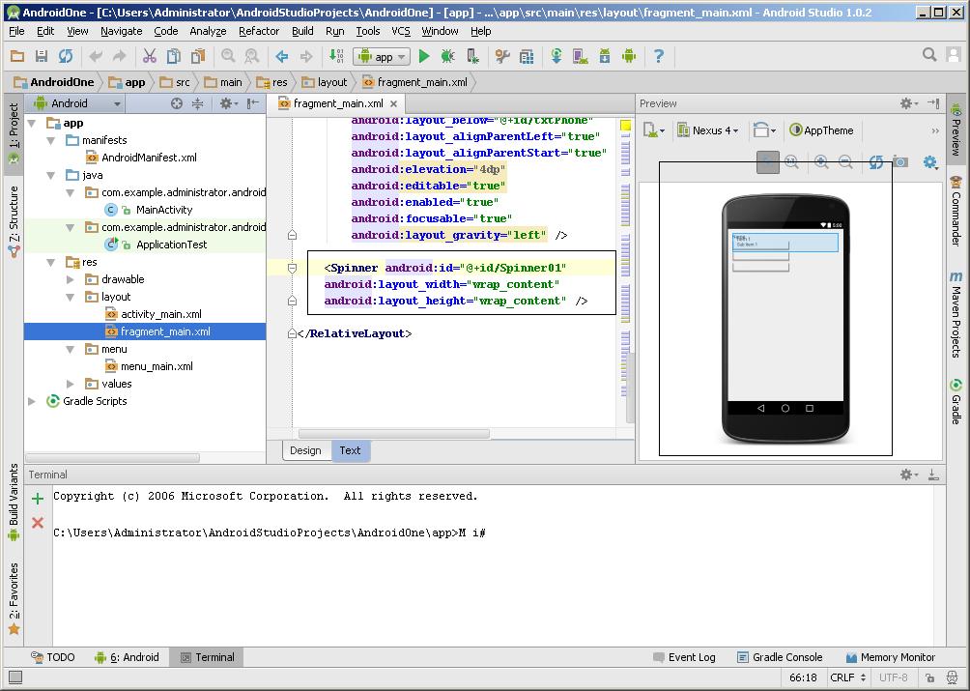Expand the drawable folder
The height and width of the screenshot is (691, 970).
(71, 279)
